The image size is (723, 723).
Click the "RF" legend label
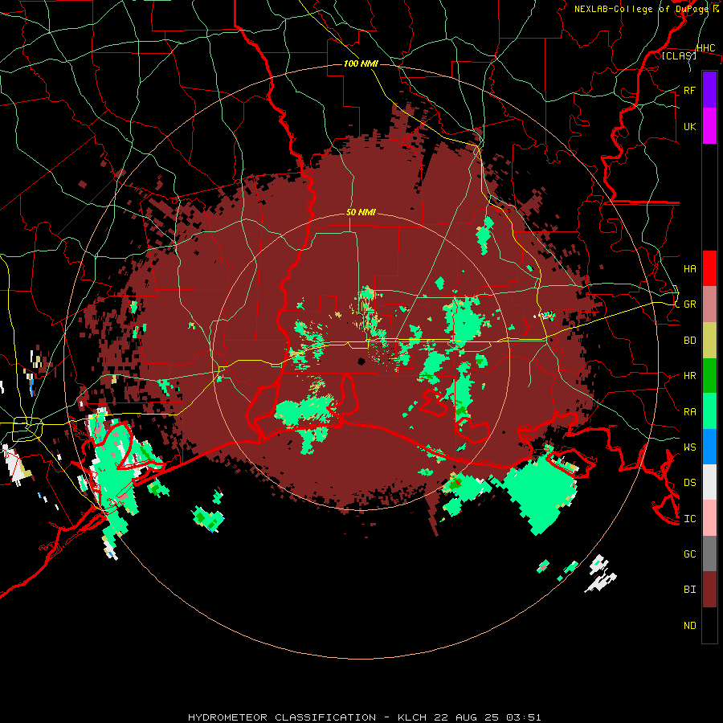tap(689, 90)
